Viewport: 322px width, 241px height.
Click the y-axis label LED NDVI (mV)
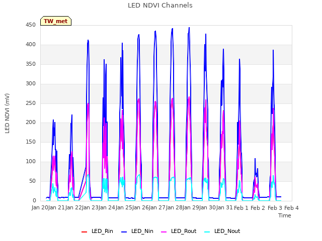tap(7, 113)
